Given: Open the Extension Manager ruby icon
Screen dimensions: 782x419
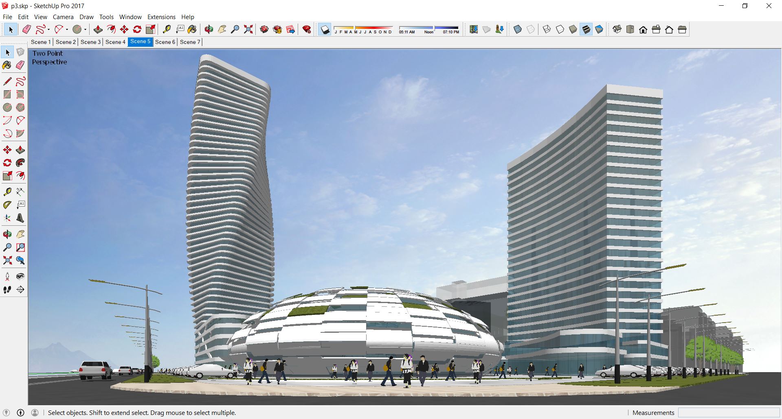Looking at the screenshot, I should pos(307,29).
